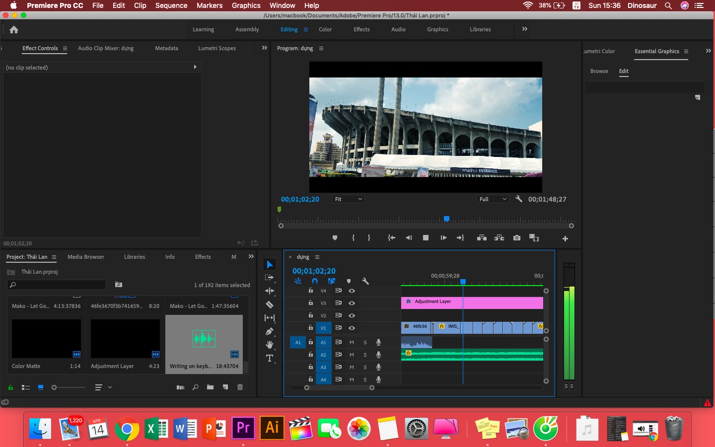This screenshot has width=715, height=447.
Task: Open the Program monitor wrench settings
Action: pyautogui.click(x=519, y=199)
